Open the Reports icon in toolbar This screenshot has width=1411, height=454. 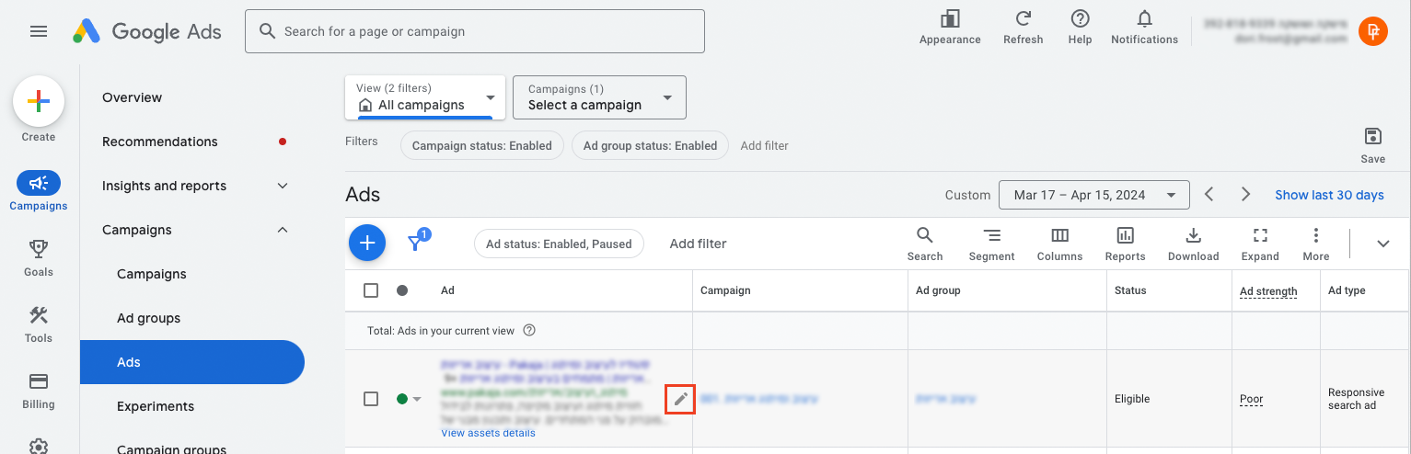(x=1125, y=235)
